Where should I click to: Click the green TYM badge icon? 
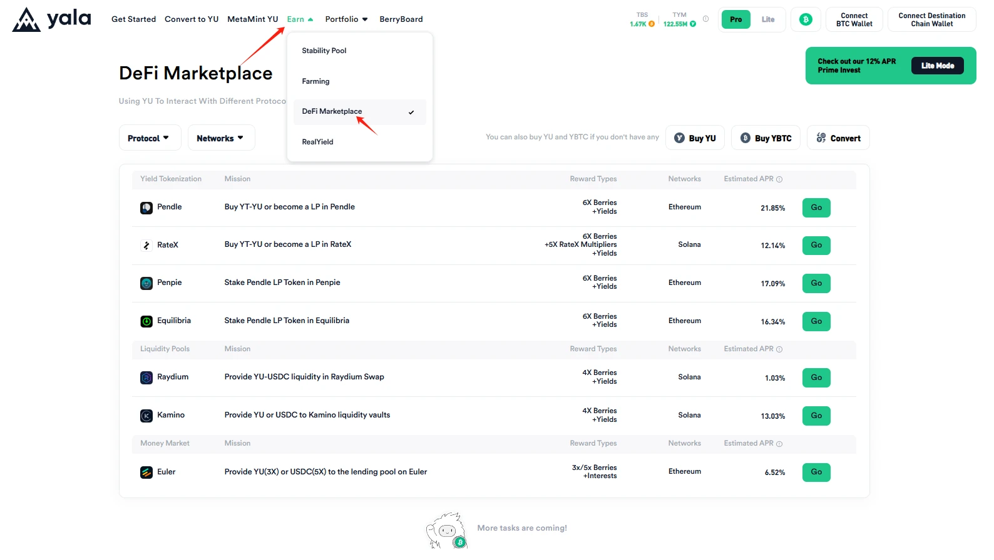693,24
